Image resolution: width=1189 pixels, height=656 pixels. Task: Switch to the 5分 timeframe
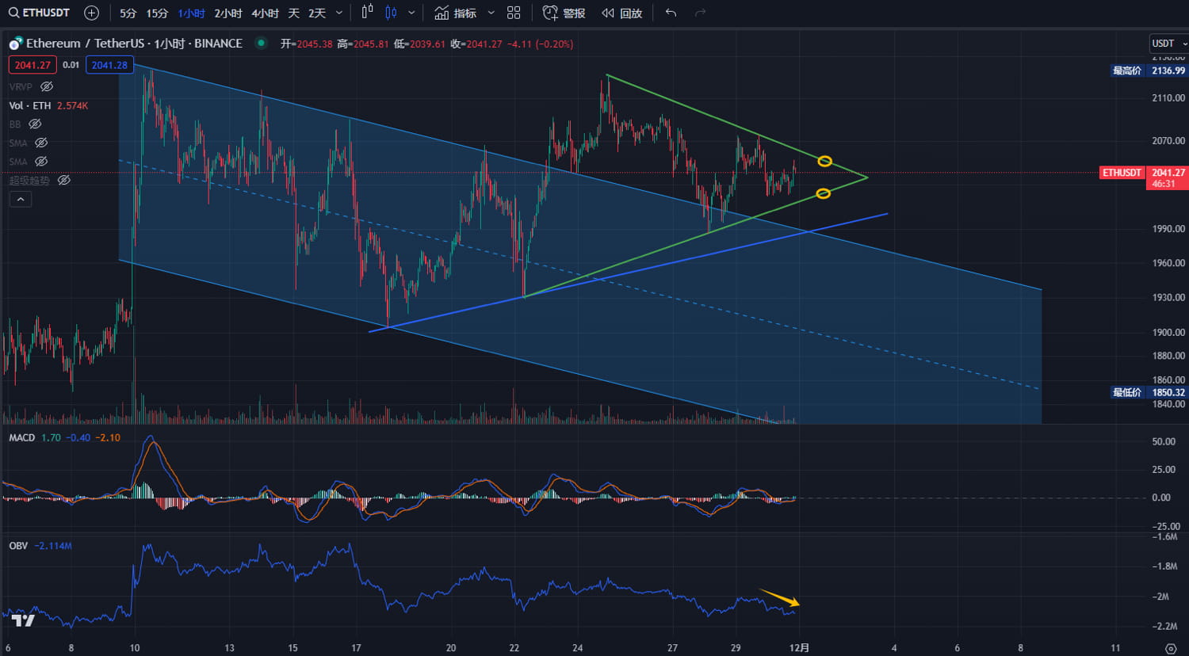[128, 13]
